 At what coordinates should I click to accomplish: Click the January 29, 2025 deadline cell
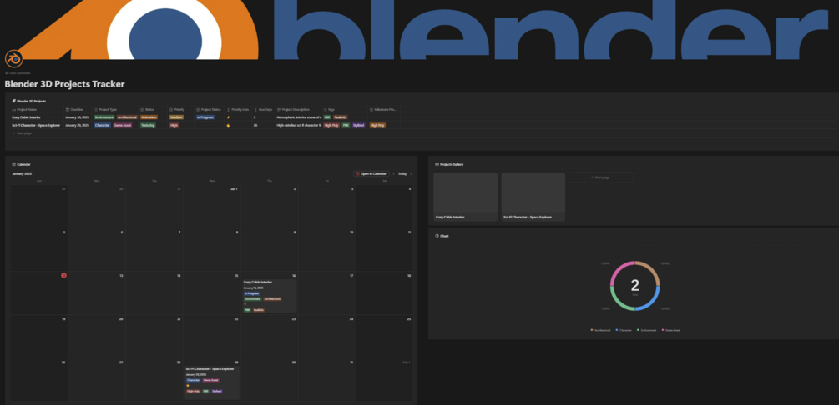pos(77,125)
